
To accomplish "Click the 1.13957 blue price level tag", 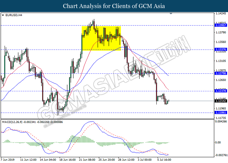I will 221,25.
